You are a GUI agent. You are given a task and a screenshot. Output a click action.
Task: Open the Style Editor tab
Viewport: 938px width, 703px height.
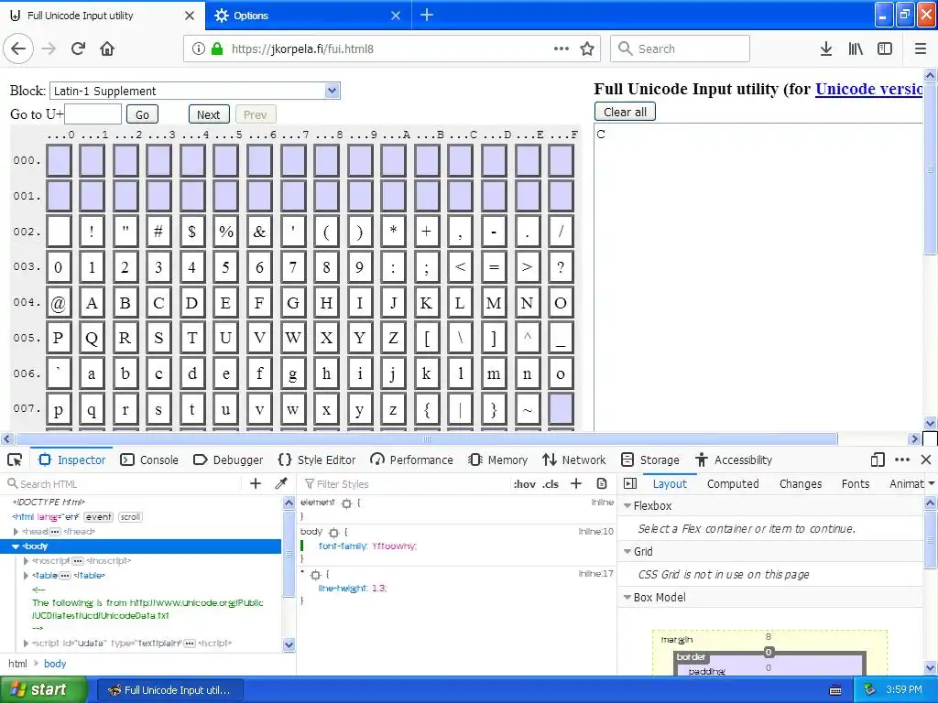point(317,460)
